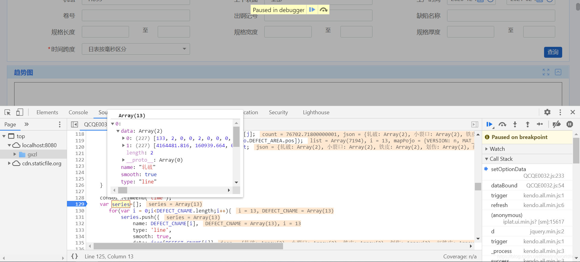Click first 规格长度 input field
The width and height of the screenshot is (580, 262).
point(105,32)
